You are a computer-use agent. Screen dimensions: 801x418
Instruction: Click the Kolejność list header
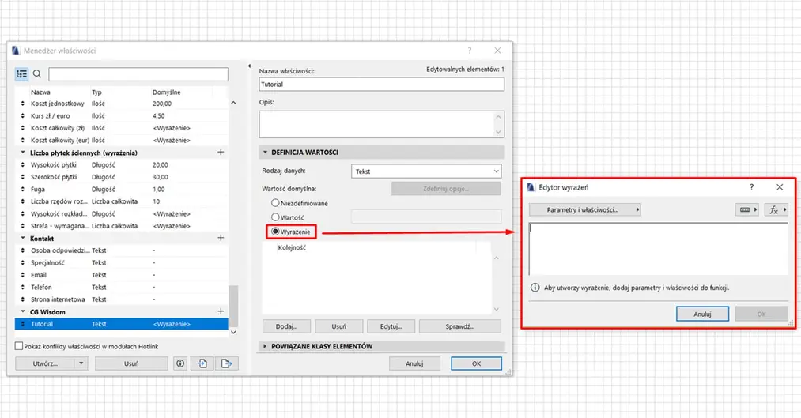292,247
